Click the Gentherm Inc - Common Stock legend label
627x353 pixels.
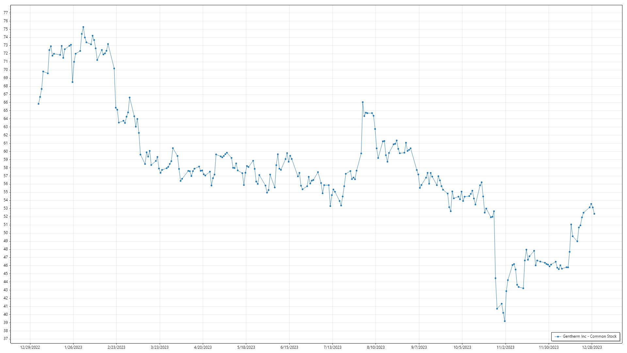pyautogui.click(x=589, y=336)
